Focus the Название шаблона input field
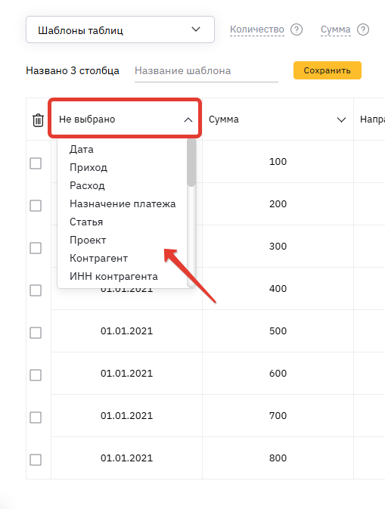This screenshot has height=509, width=385. click(x=206, y=71)
